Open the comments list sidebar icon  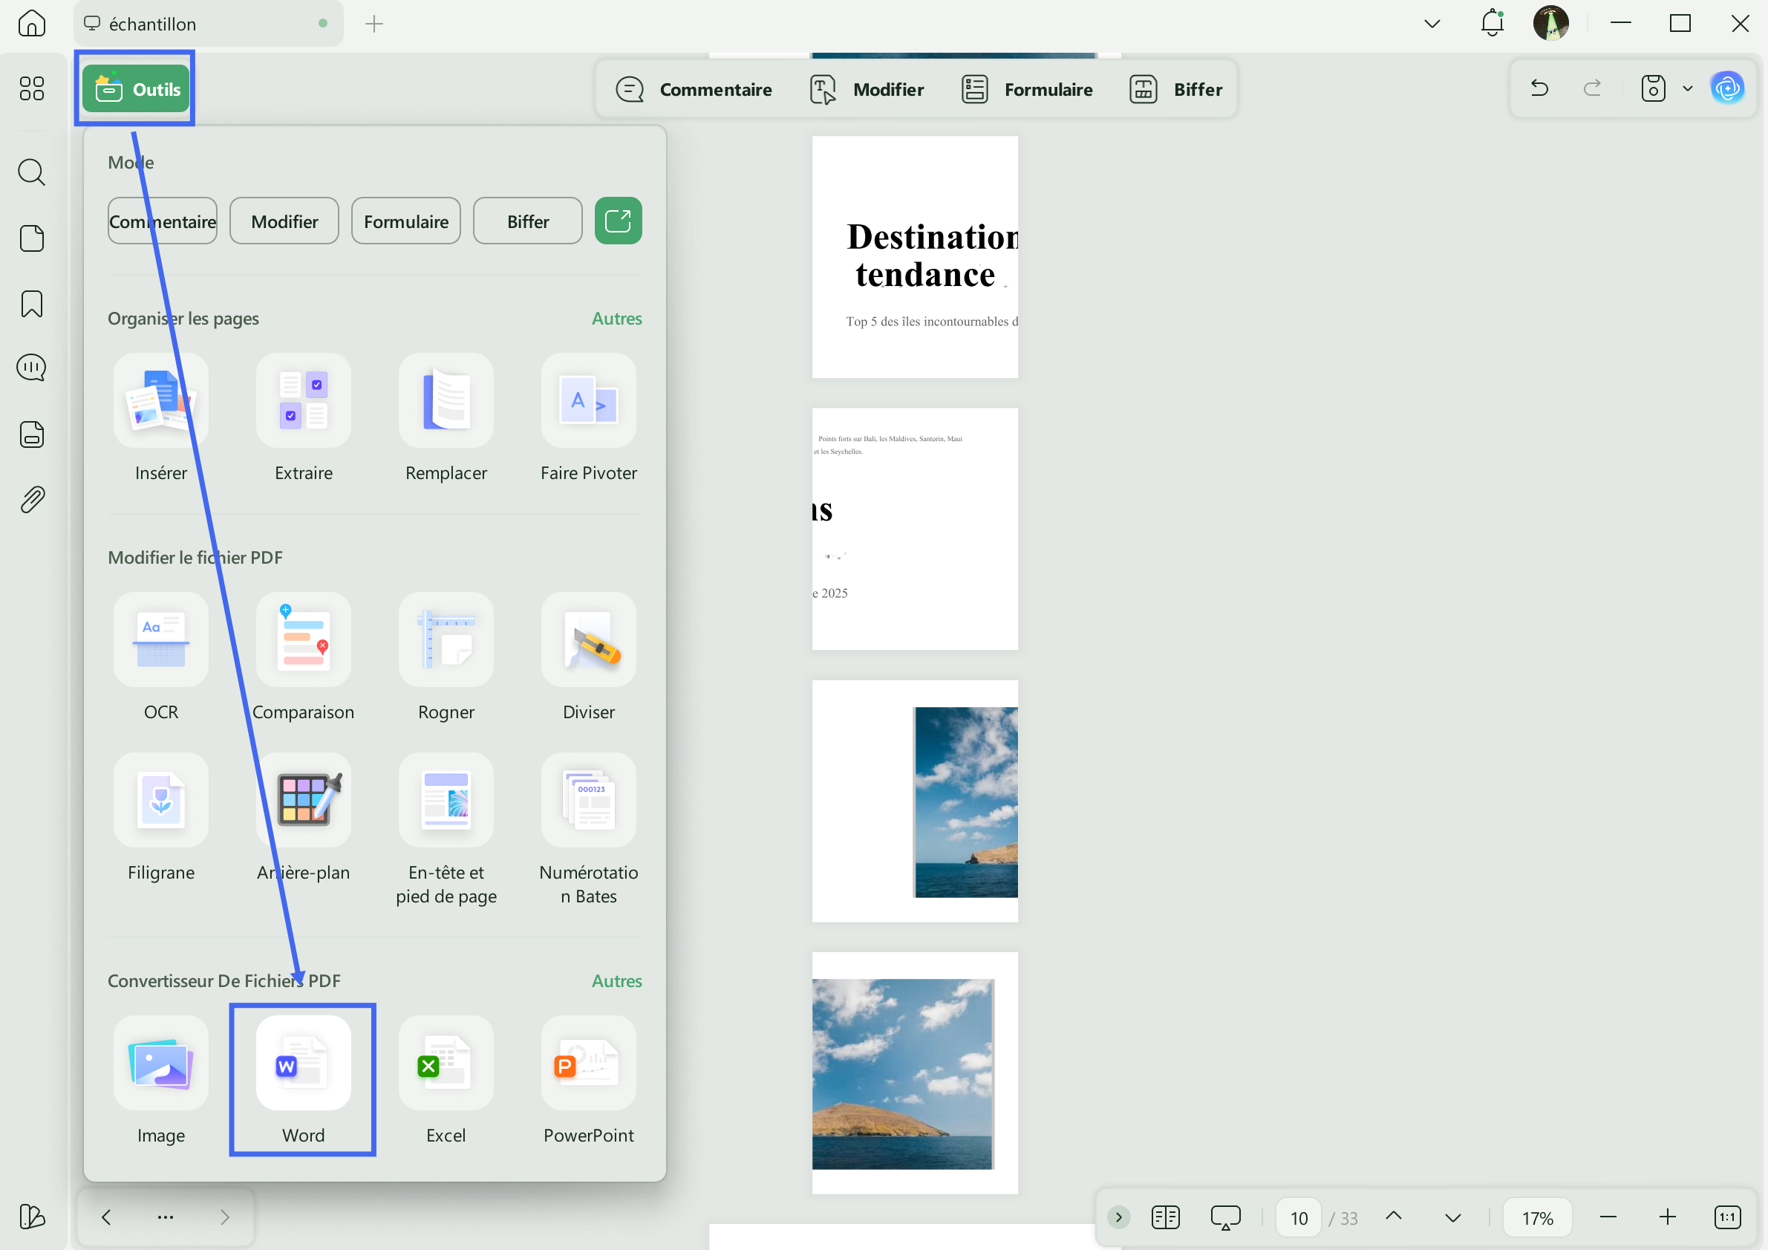(32, 368)
